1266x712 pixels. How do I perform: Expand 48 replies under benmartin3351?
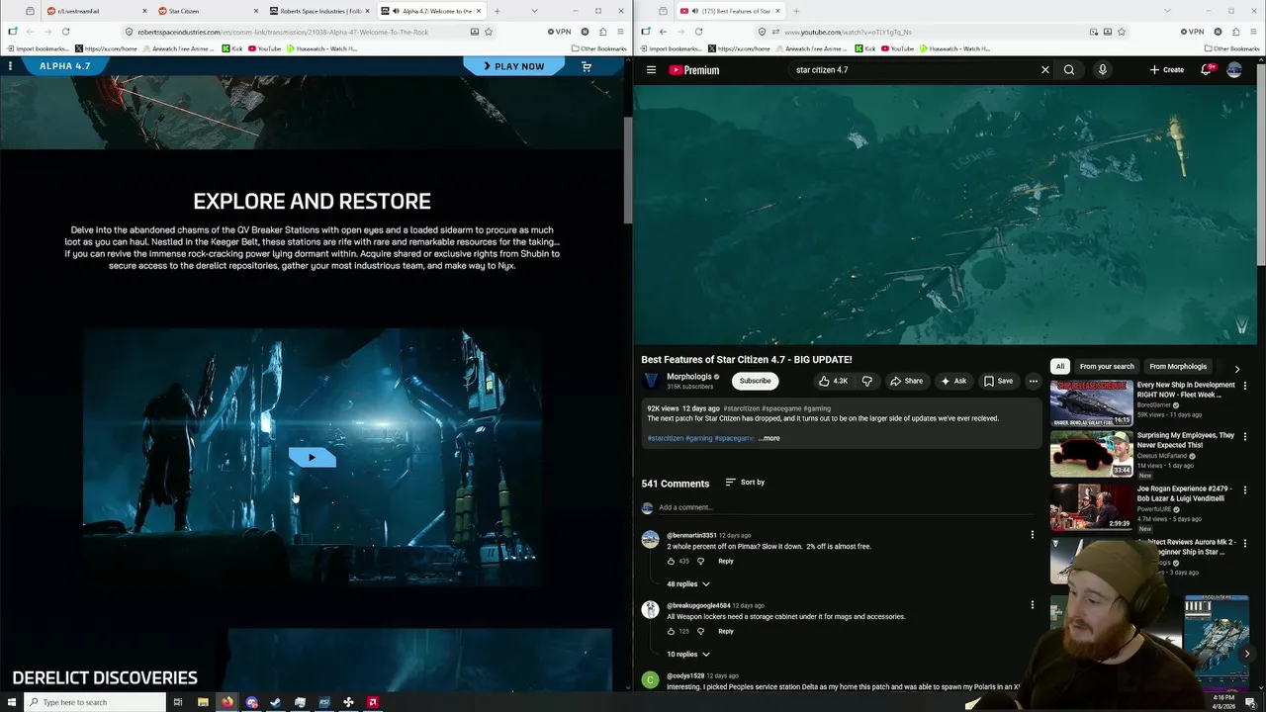click(688, 583)
